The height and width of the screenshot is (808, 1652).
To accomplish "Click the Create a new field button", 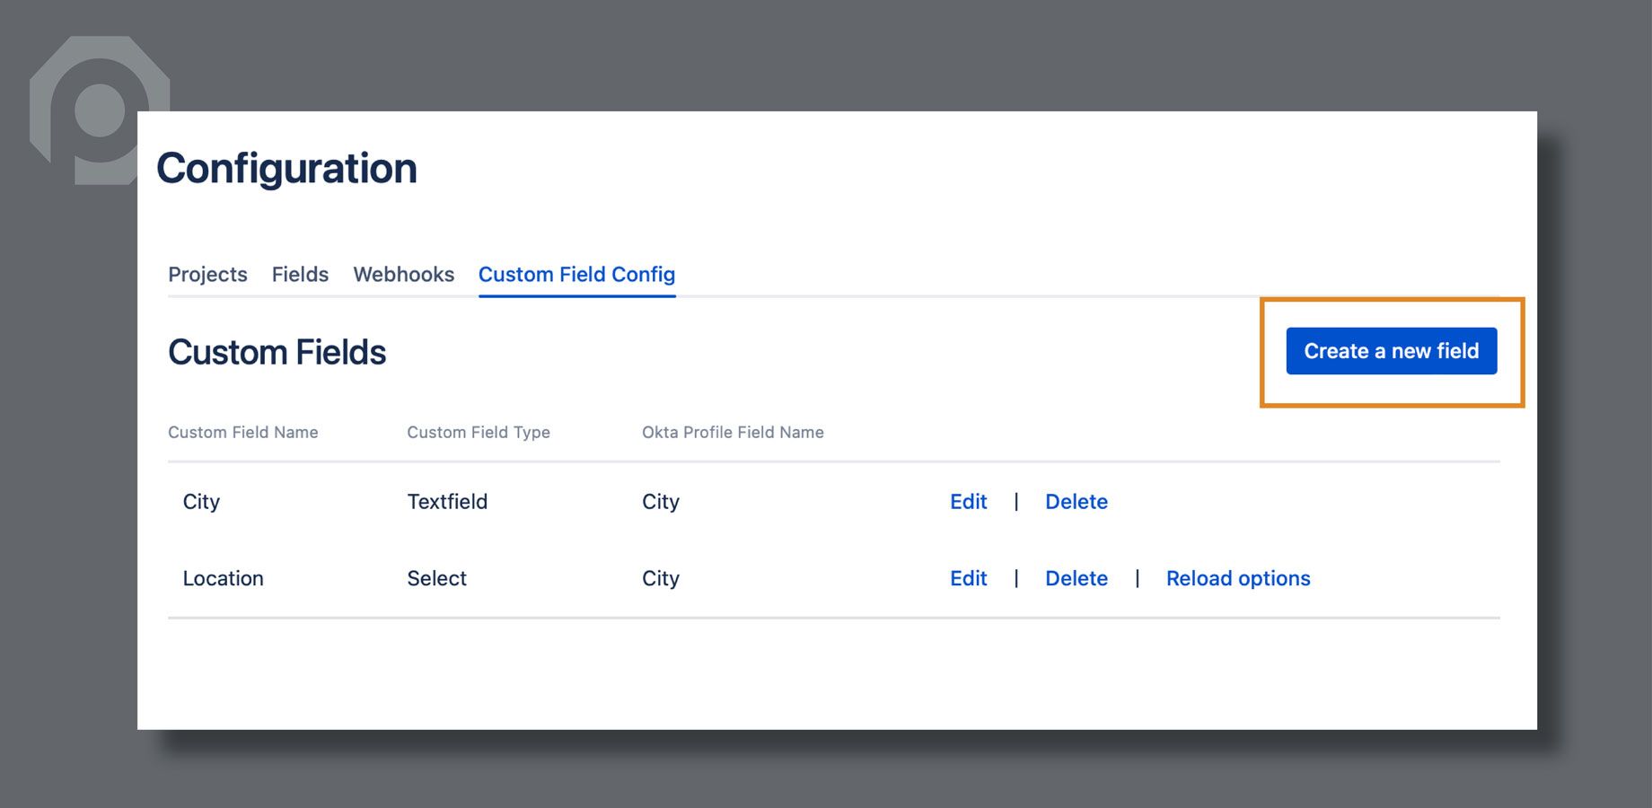I will click(x=1391, y=351).
